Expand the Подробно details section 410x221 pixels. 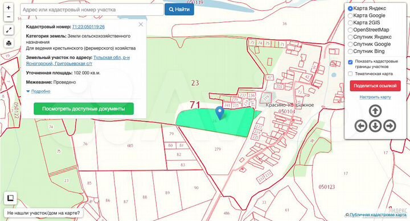[x=40, y=91]
